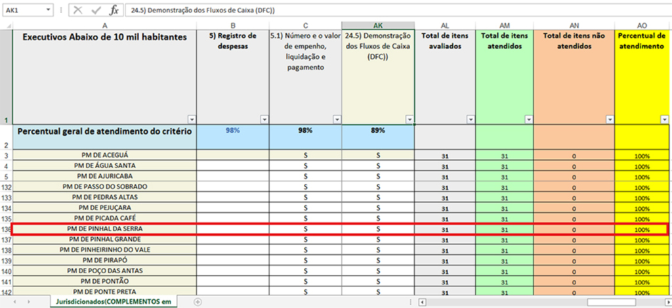Click horizontal scrollbar left arrow

point(422,302)
